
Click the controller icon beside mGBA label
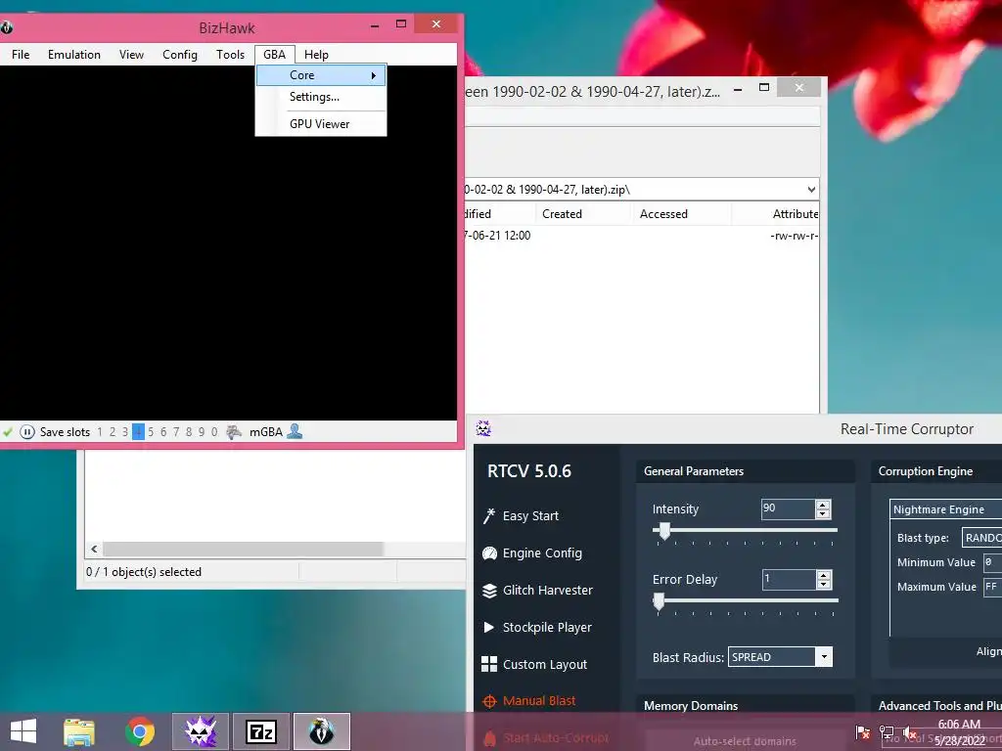click(x=234, y=431)
